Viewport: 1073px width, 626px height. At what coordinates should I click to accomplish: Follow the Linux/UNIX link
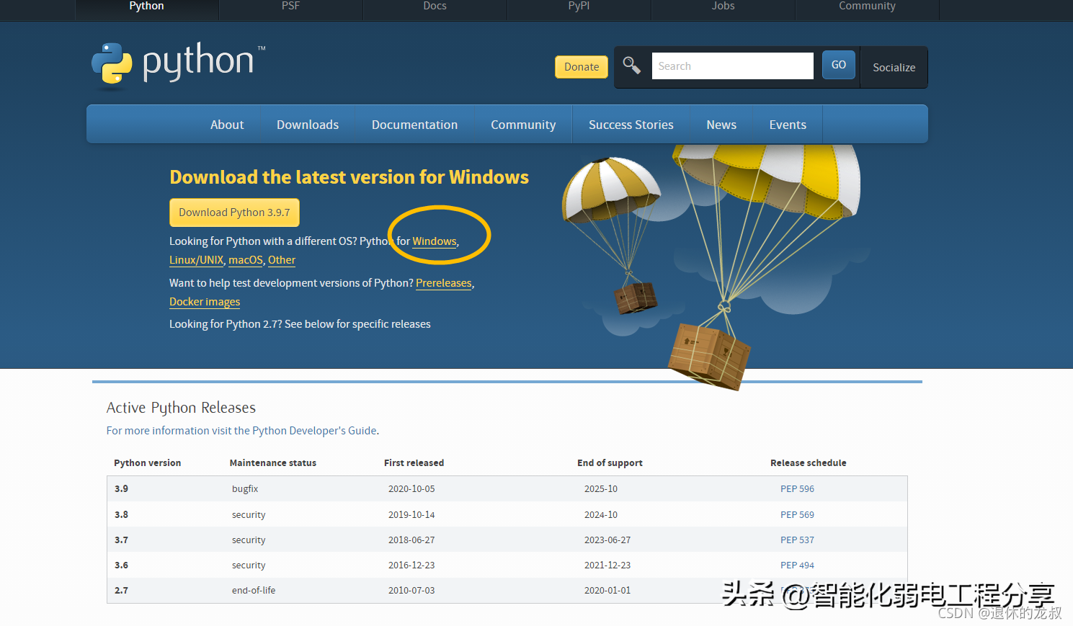[x=196, y=260]
